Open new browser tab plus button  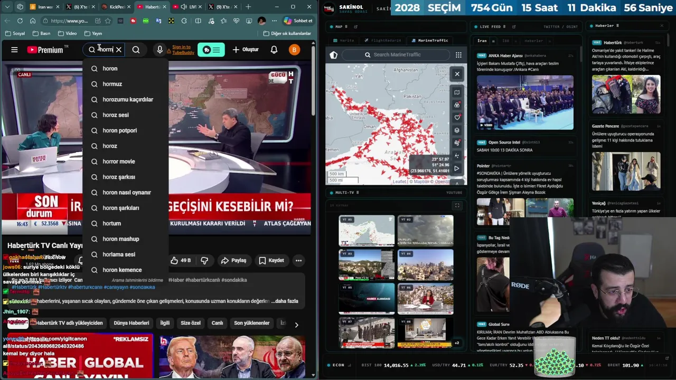tap(248, 7)
